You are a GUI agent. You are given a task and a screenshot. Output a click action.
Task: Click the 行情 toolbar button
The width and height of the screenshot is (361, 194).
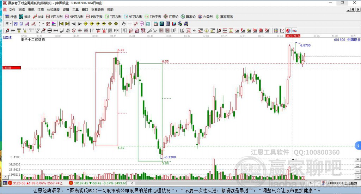11,17
